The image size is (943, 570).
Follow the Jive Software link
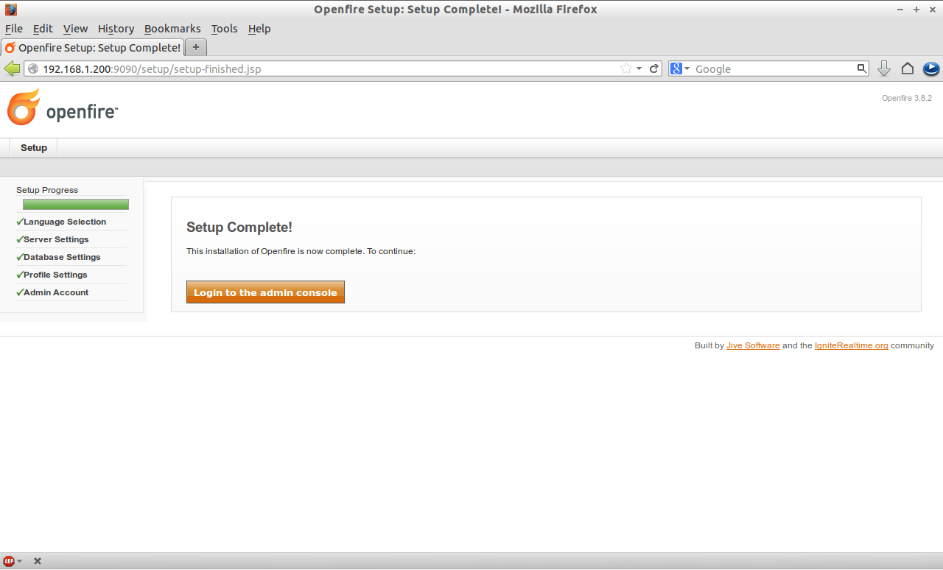tap(753, 345)
